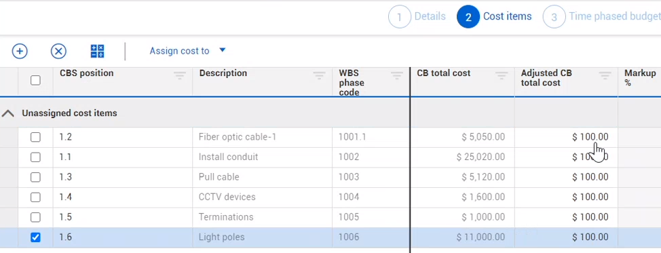Open the CB total cost filter icon

(502, 75)
